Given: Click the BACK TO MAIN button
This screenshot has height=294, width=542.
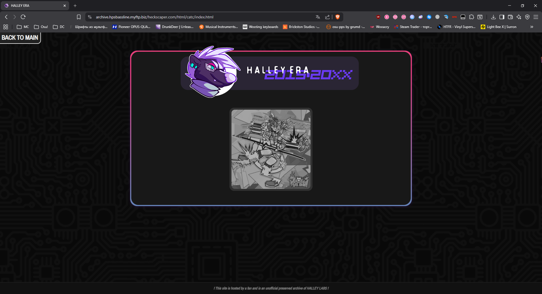Looking at the screenshot, I should 20,38.
